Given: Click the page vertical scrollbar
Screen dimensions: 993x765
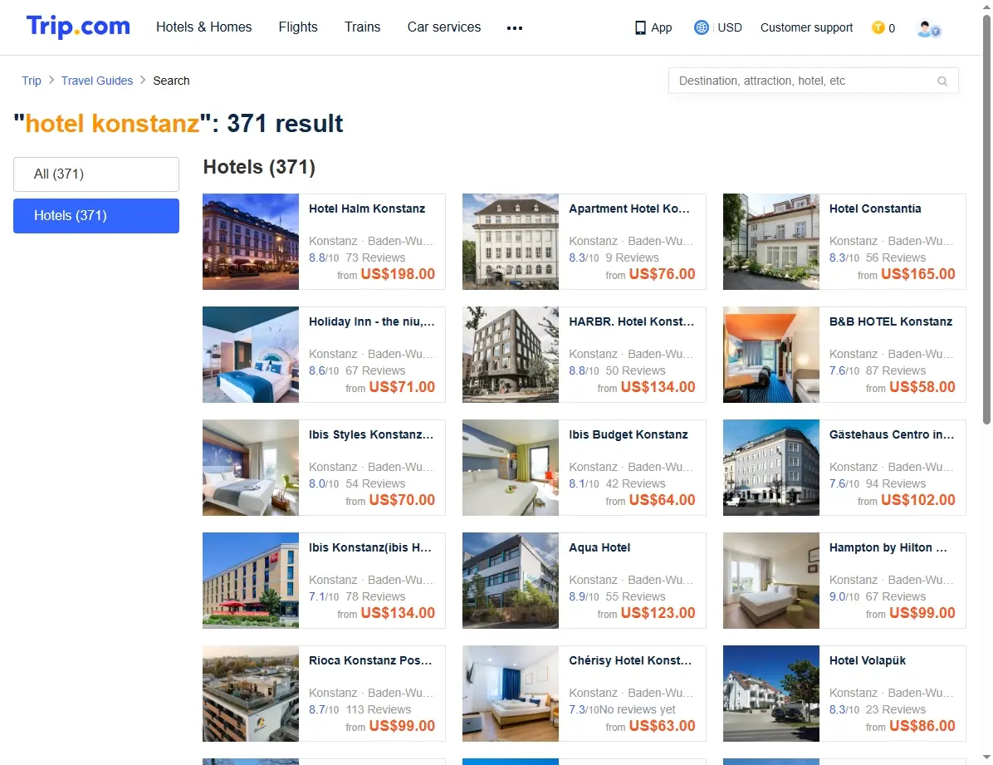Looking at the screenshot, I should tap(986, 218).
